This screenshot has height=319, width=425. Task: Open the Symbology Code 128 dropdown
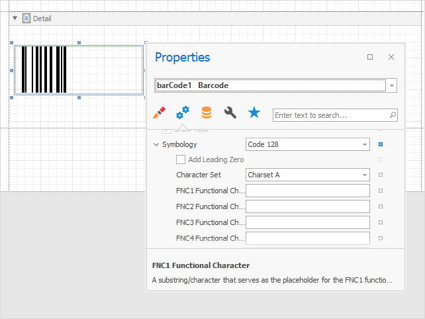tap(365, 144)
